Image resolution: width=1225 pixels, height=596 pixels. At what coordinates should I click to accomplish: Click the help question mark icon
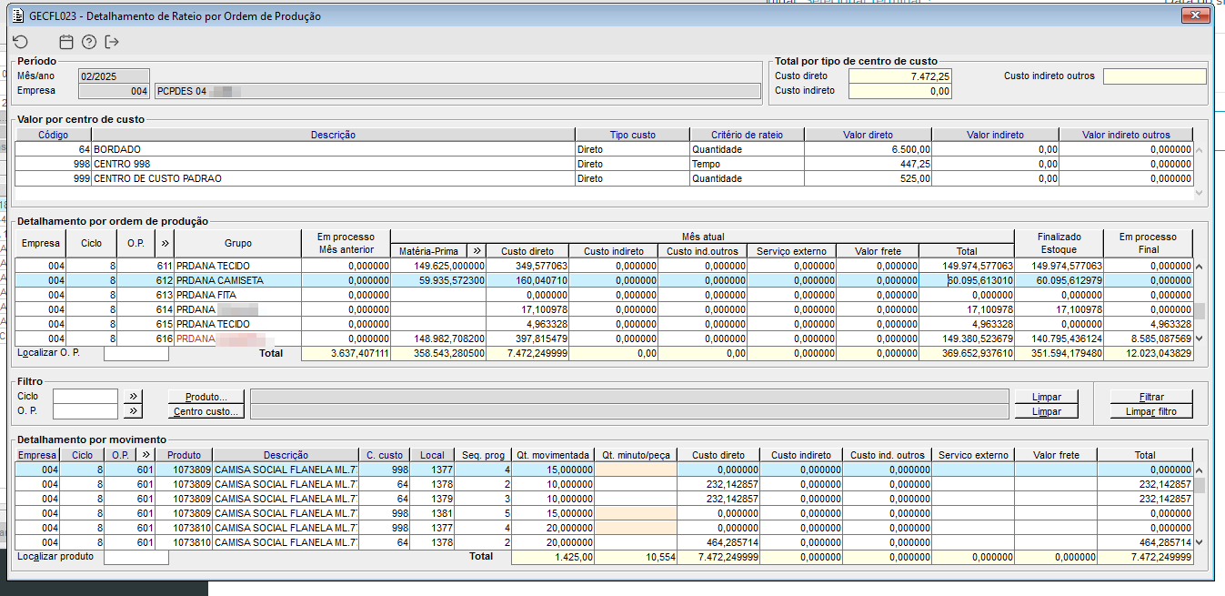click(x=88, y=42)
